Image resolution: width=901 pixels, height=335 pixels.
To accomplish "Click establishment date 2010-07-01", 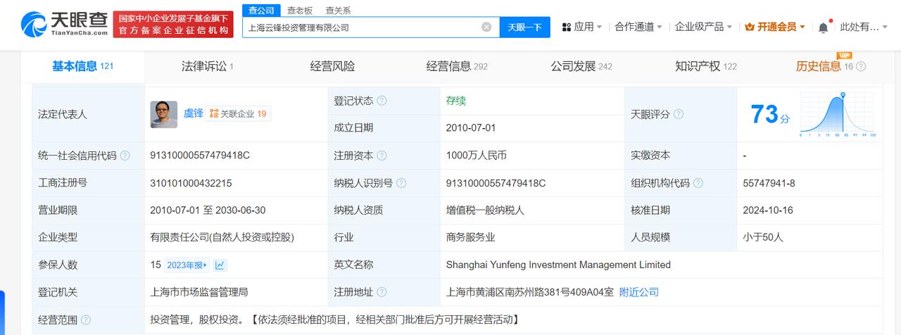I will coord(471,128).
